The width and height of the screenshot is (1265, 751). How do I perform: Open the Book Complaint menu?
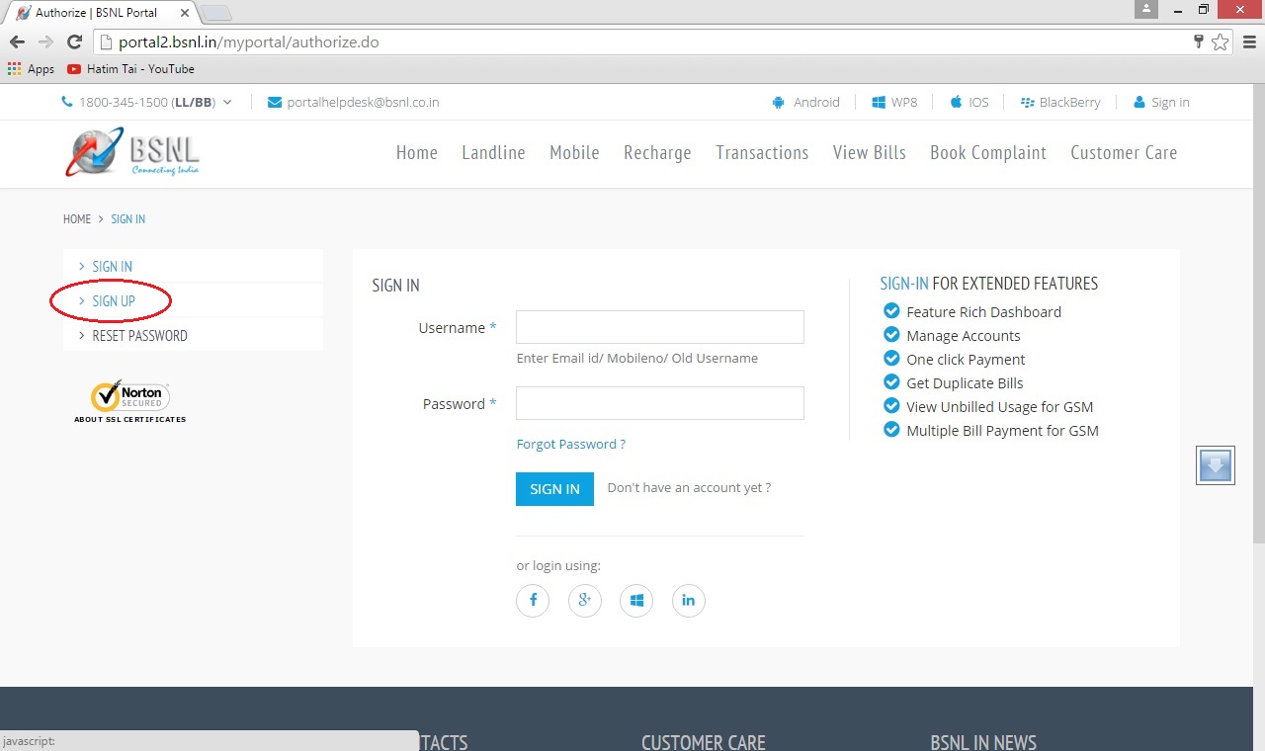[x=988, y=152]
